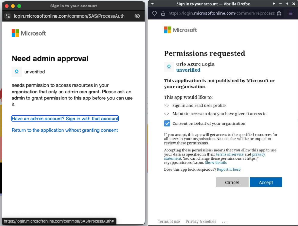Click the unverified app icon in left window

(17, 72)
